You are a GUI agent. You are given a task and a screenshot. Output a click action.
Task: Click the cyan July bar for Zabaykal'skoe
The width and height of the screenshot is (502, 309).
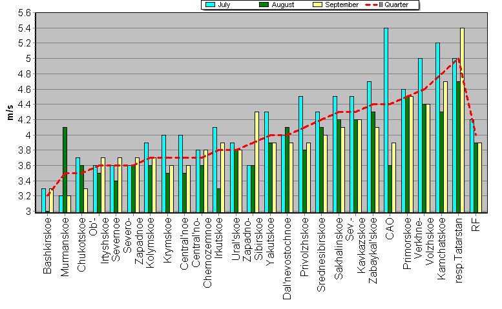[x=369, y=147]
